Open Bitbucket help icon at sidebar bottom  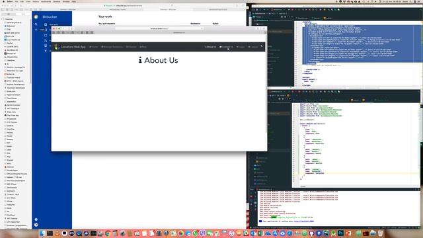(x=36, y=219)
